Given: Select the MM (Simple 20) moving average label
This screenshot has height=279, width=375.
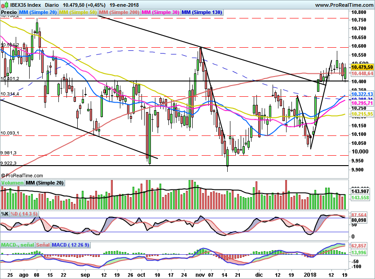Looking at the screenshot, I should pyautogui.click(x=38, y=13).
